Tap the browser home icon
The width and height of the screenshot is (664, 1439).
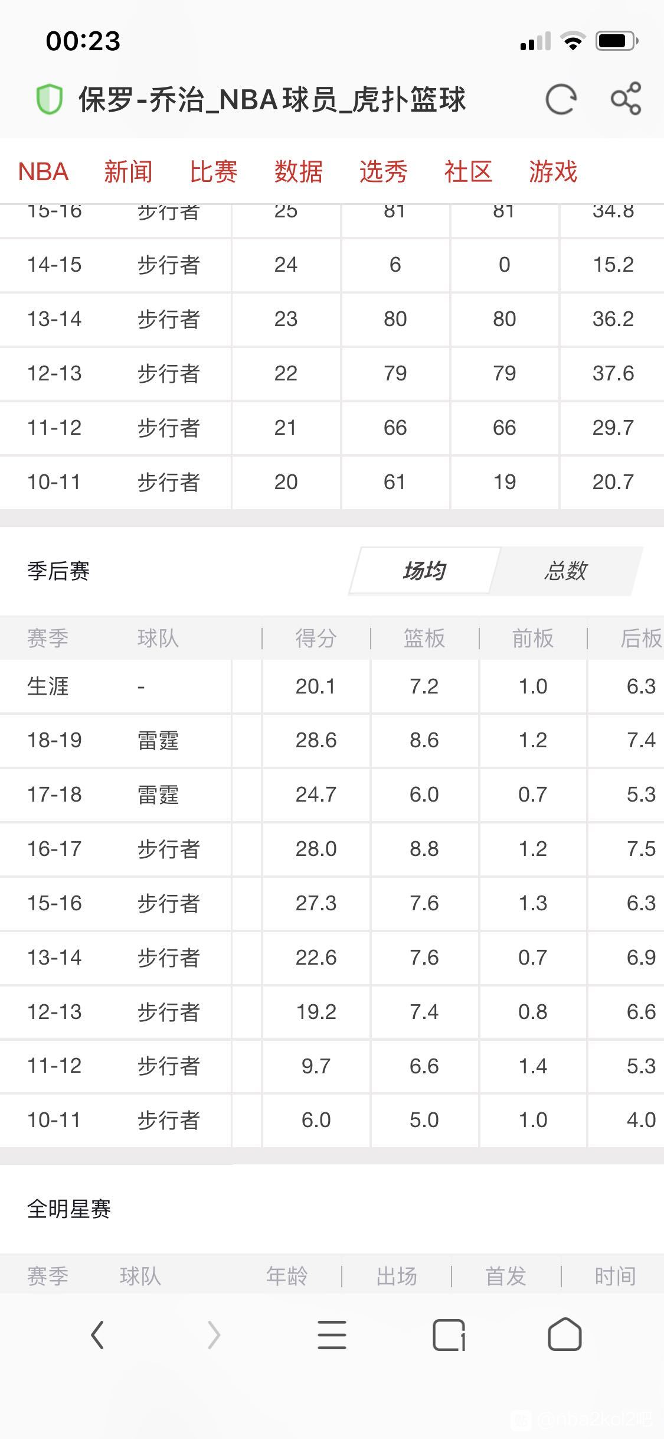(x=565, y=1334)
